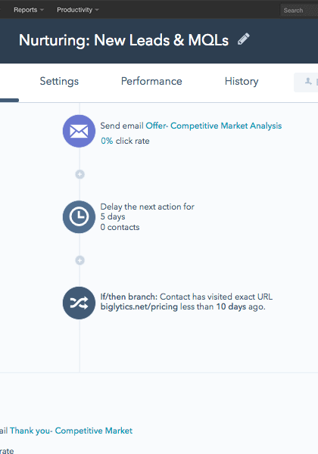Expand the Productivity dropdown menu

click(78, 10)
